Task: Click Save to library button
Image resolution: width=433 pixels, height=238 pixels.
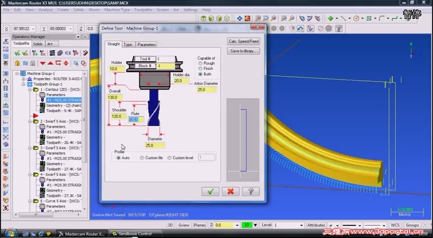Action: 243,51
